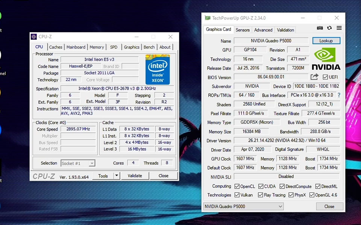Select the CPU tab in CPU-Z
Screen dimensions: 361x225
pos(39,46)
